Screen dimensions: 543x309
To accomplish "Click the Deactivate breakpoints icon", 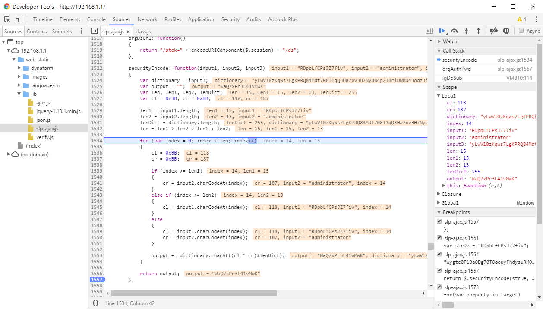I will (494, 31).
